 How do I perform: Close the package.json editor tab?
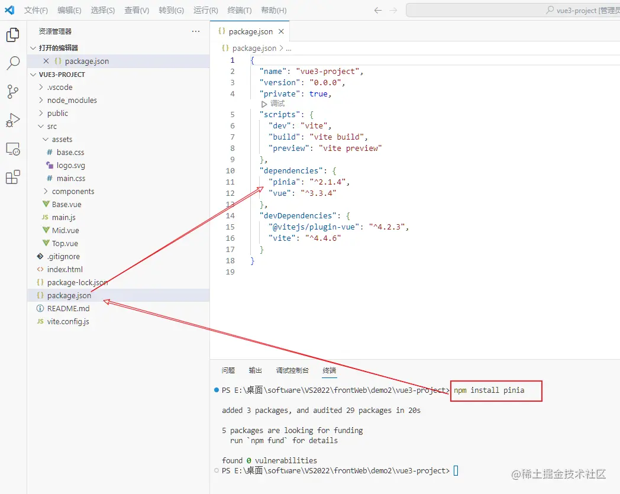click(x=281, y=31)
